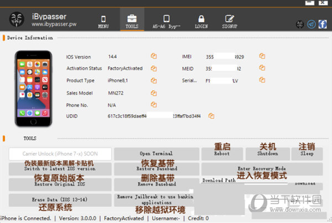
Task: Copy the iOS Version value
Action: coord(153,56)
